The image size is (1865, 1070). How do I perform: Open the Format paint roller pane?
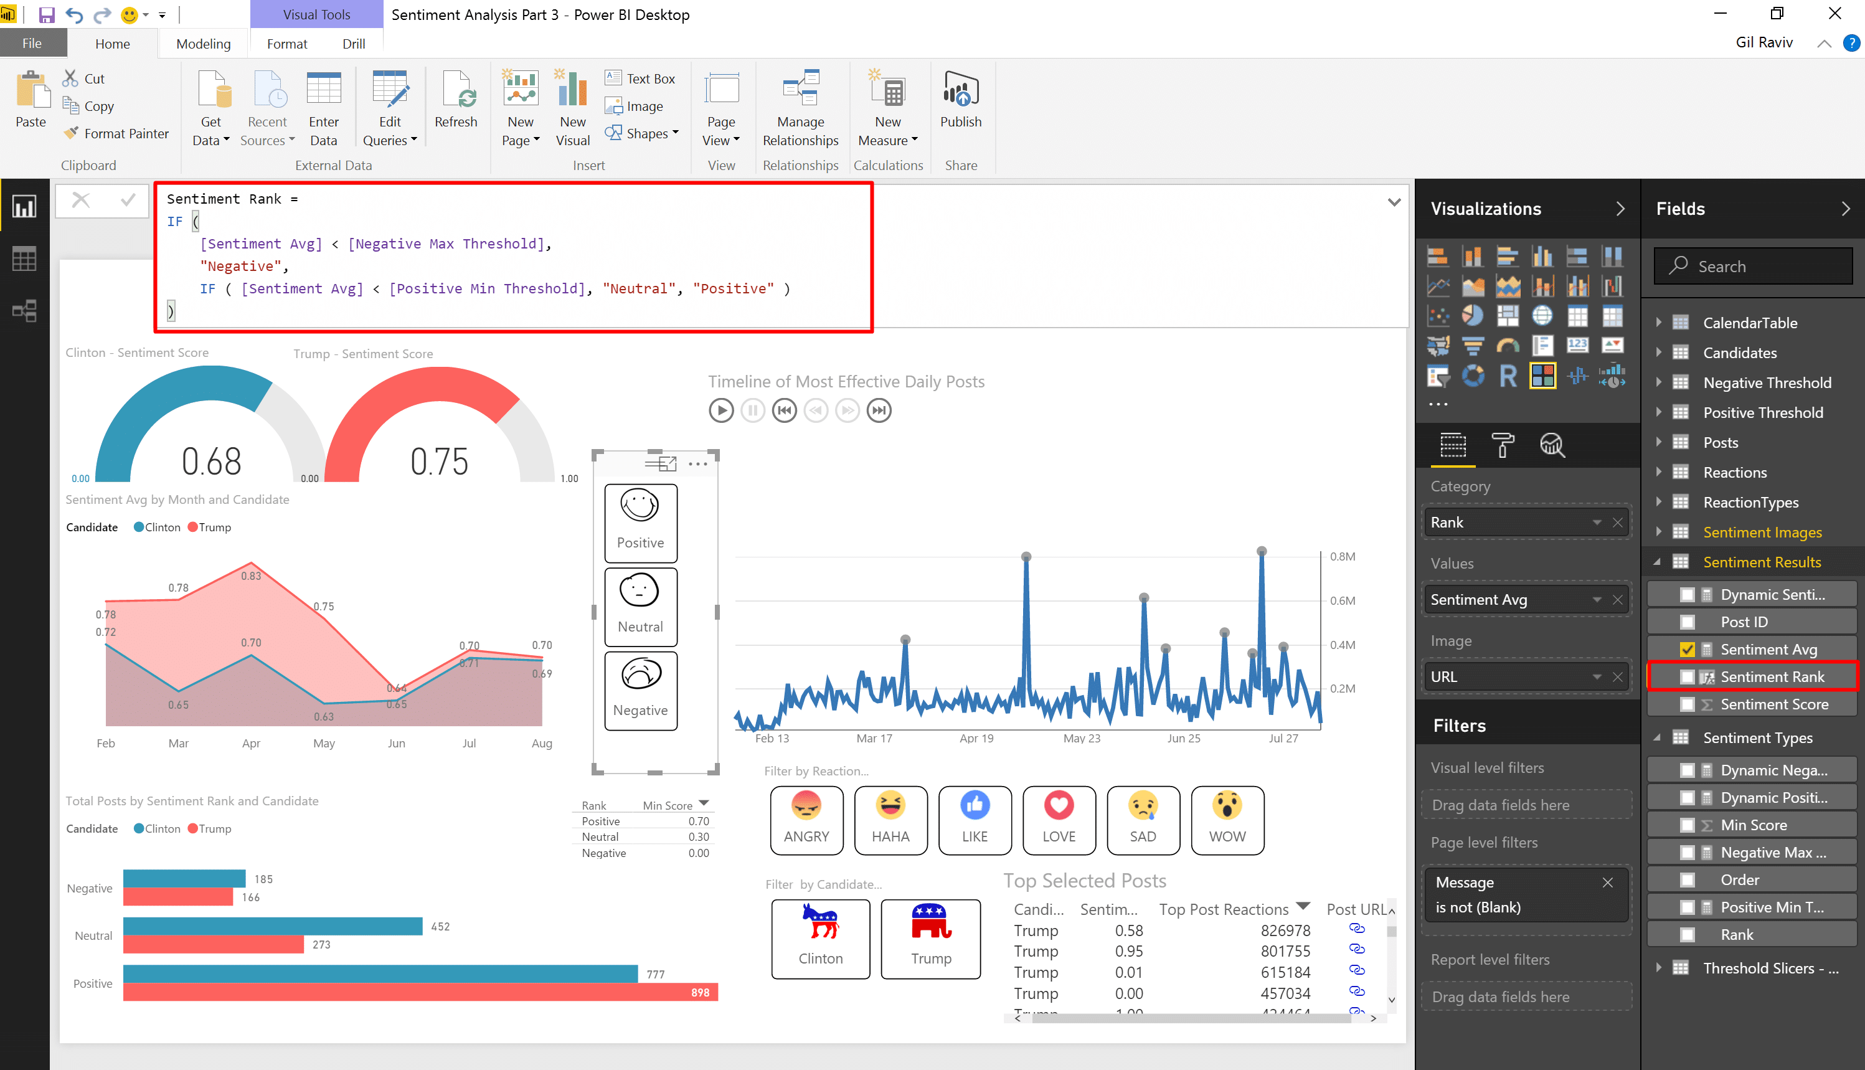[x=1502, y=445]
